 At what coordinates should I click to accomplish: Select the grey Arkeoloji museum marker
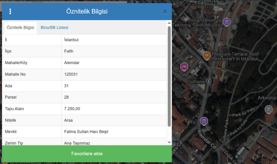pyautogui.click(x=268, y=109)
